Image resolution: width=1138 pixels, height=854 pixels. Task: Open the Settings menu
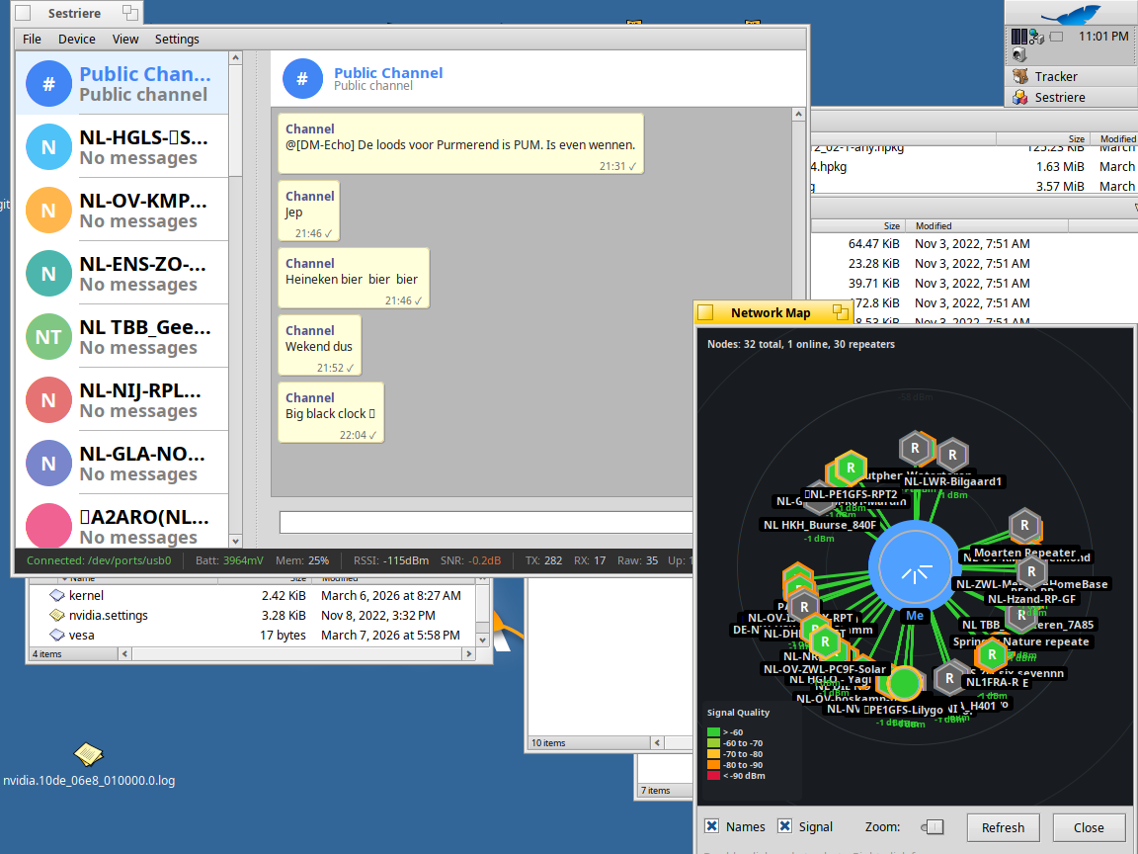(177, 40)
